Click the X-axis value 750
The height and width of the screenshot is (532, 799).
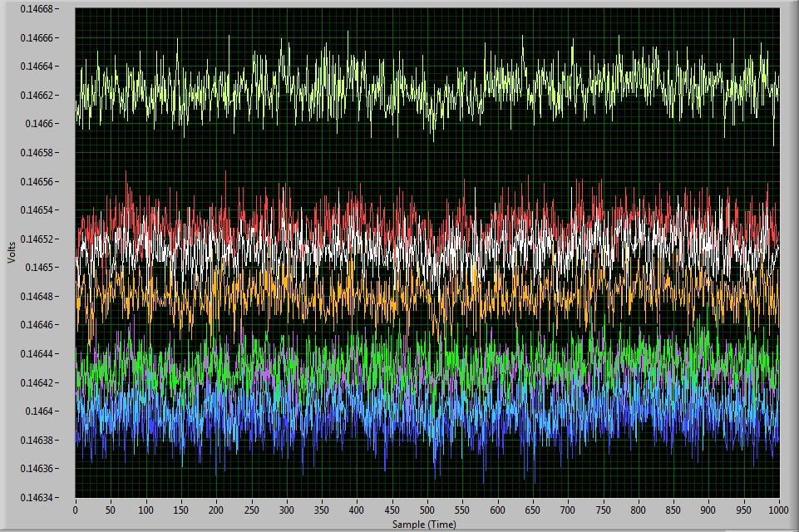coord(603,510)
